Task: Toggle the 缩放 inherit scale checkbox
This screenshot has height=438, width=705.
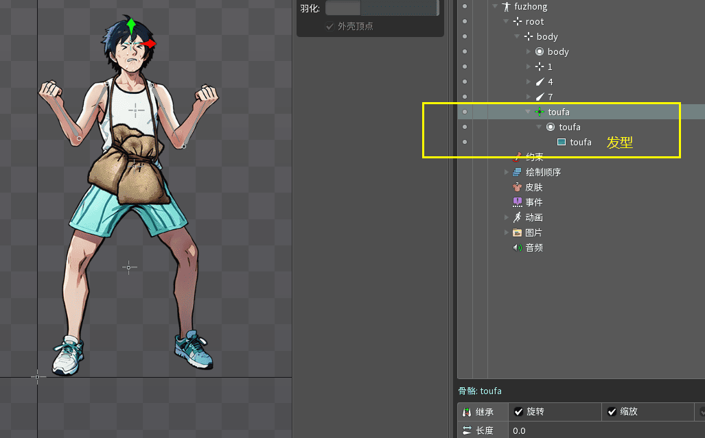Action: coord(613,412)
